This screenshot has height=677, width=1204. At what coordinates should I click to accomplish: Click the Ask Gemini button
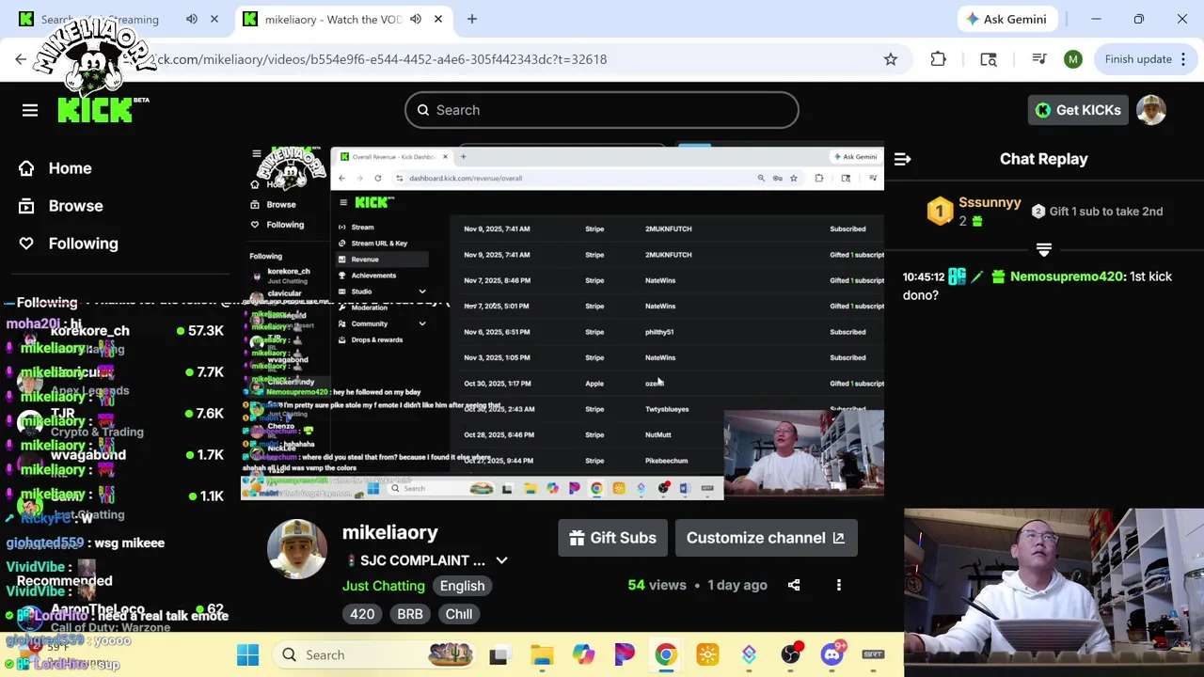1006,19
